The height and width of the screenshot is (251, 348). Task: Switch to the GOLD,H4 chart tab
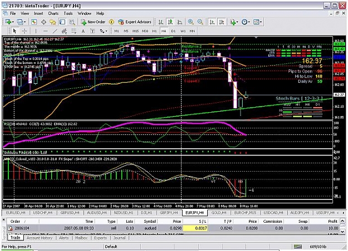point(219,213)
